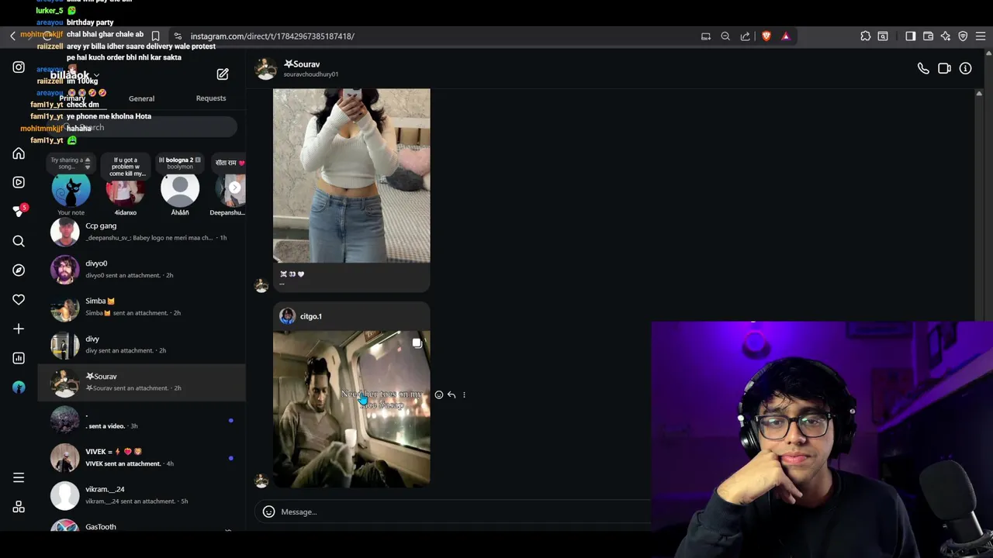The image size is (993, 558).
Task: Open the Also from Meta grid icon
Action: click(19, 507)
